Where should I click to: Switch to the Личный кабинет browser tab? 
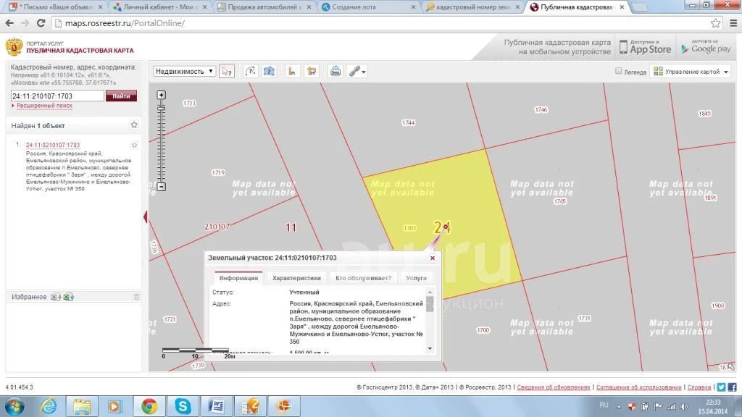[160, 7]
